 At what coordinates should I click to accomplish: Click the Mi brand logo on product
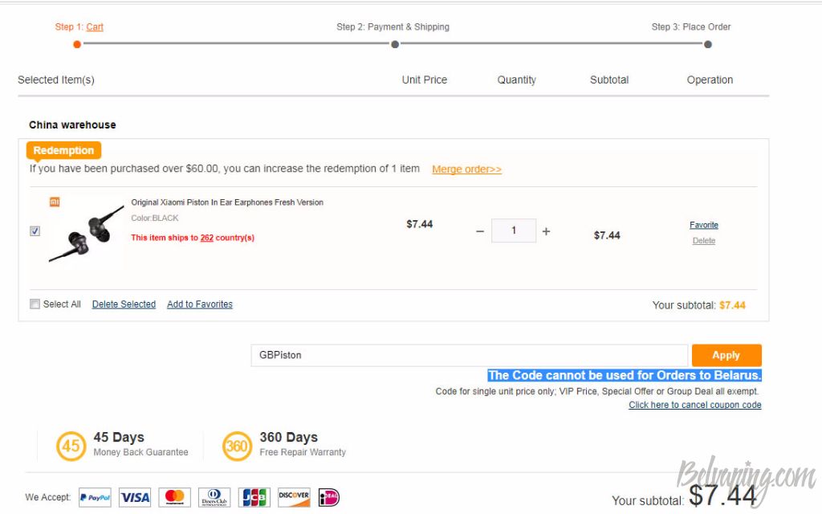point(55,202)
